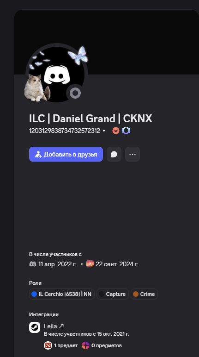The width and height of the screenshot is (199, 357).
Task: Select the IL Cerchio [6538] | NN role
Action: click(x=62, y=294)
